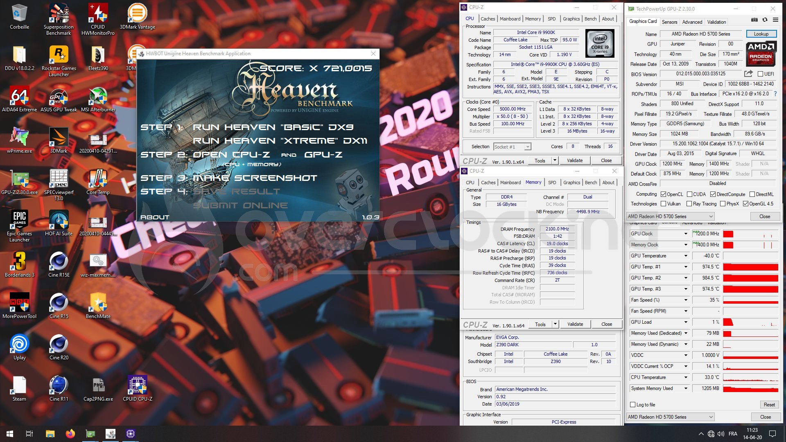Expand the CPU Temperature sensor dropdown
Image resolution: width=786 pixels, height=442 pixels.
[686, 377]
